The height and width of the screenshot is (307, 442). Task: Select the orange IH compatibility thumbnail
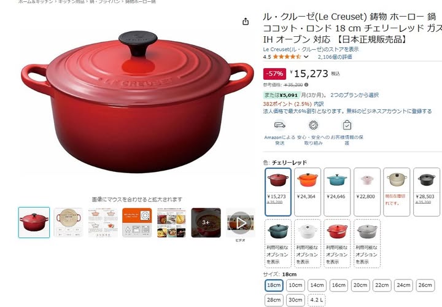[137, 223]
